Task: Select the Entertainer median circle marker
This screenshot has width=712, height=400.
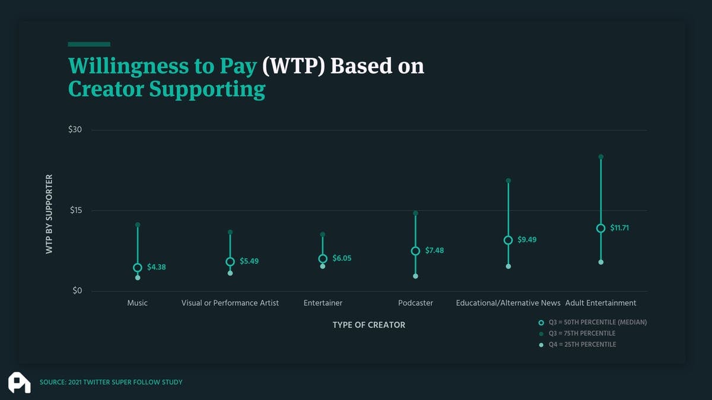Action: pyautogui.click(x=323, y=259)
